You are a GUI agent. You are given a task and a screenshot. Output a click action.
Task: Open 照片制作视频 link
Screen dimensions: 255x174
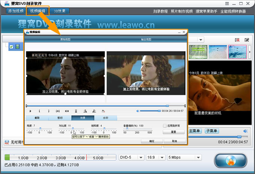pyautogui.click(x=181, y=11)
